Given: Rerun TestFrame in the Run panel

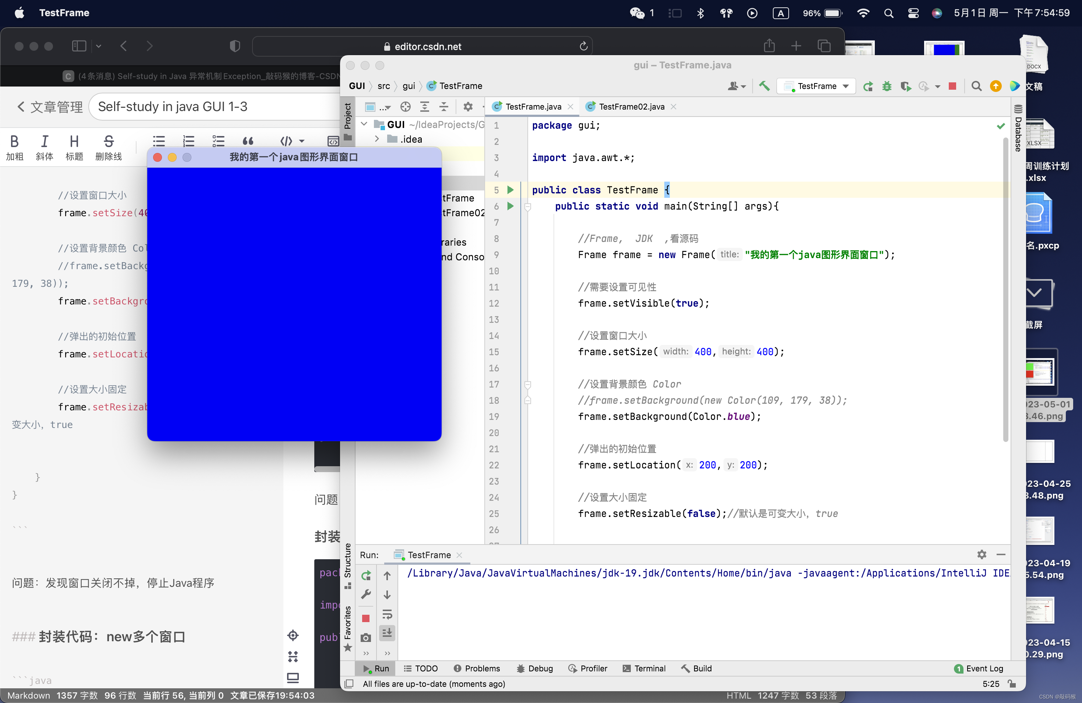Looking at the screenshot, I should coord(366,575).
